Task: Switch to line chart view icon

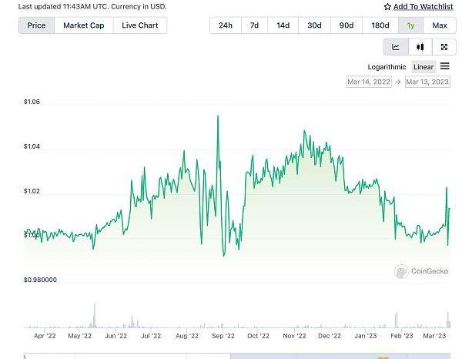Action: click(x=396, y=47)
